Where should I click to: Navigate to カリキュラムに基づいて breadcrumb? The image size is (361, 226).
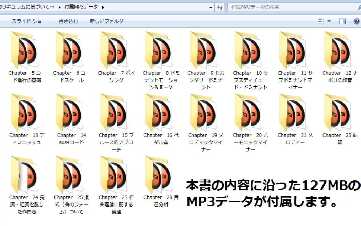tap(27, 7)
